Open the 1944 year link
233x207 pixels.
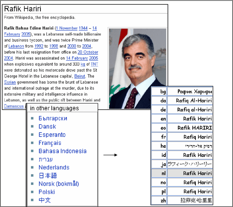83,28
